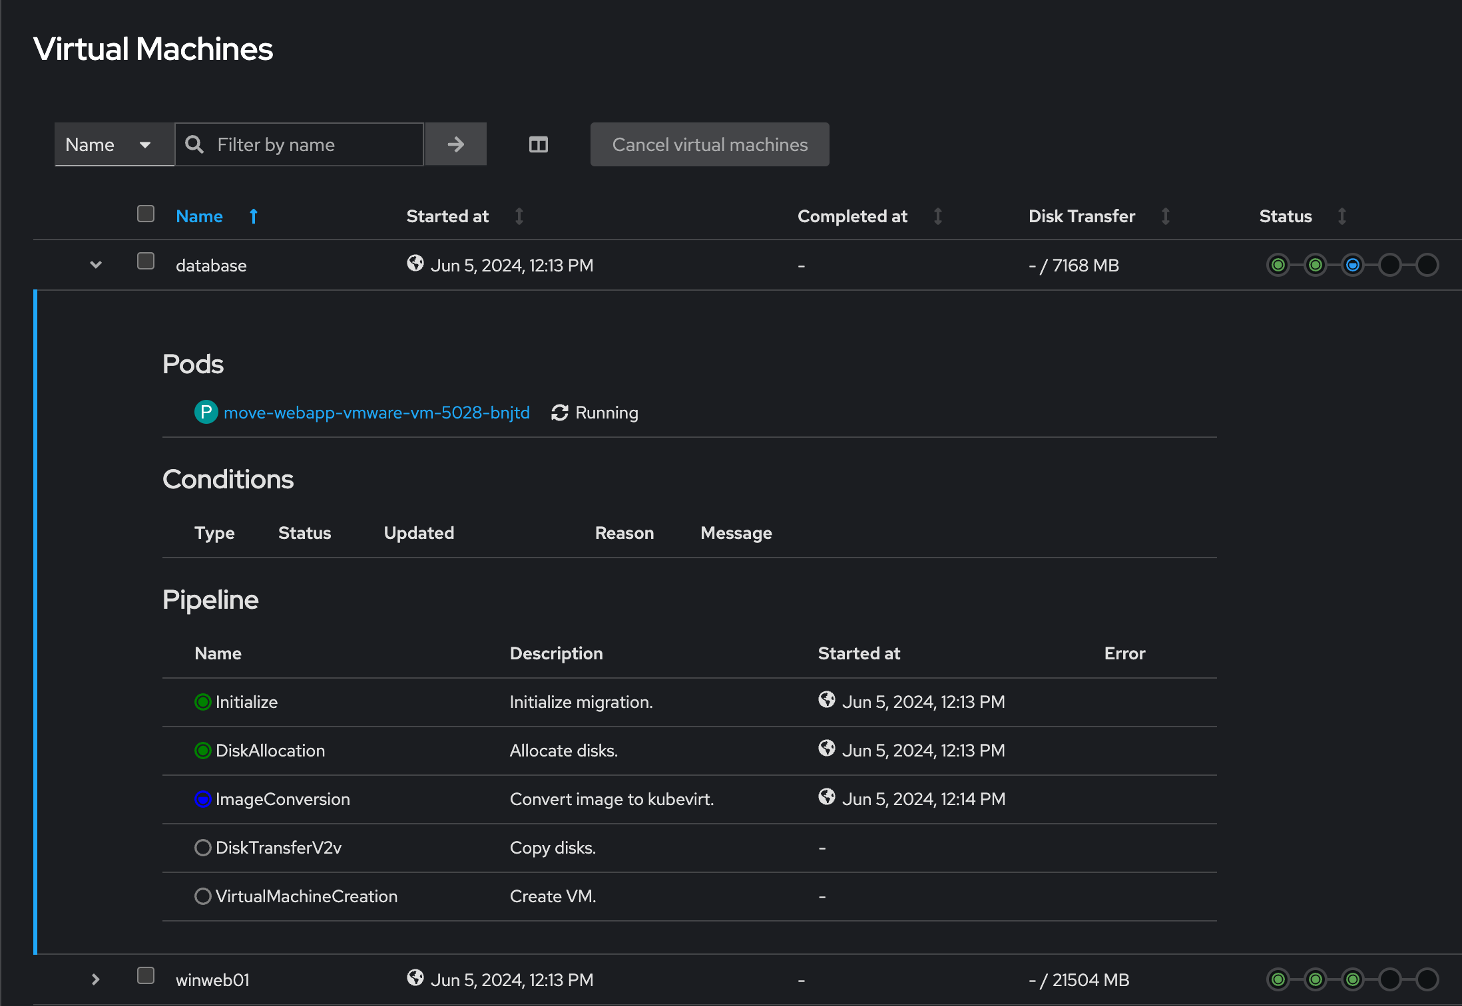Expand the winweb01 row

[95, 979]
